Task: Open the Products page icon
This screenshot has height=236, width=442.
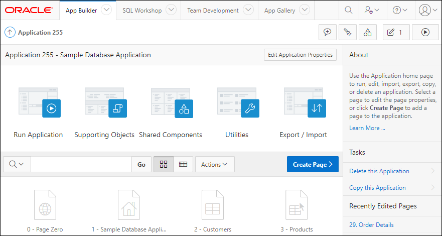Action: click(297, 205)
